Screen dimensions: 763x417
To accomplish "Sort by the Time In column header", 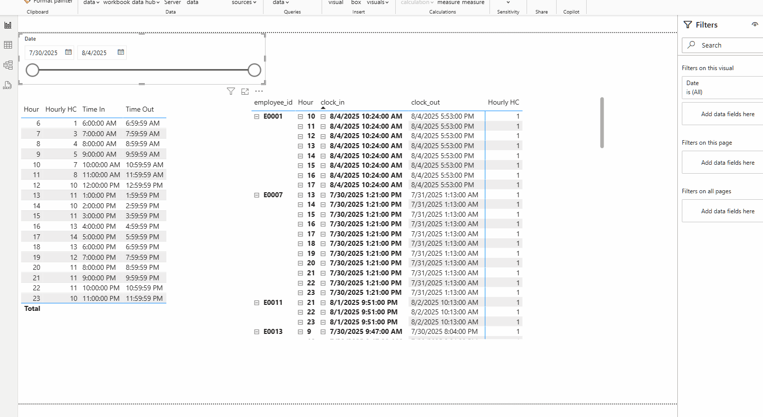I will [x=94, y=109].
